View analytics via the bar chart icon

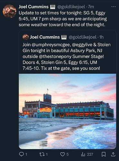click(83, 154)
